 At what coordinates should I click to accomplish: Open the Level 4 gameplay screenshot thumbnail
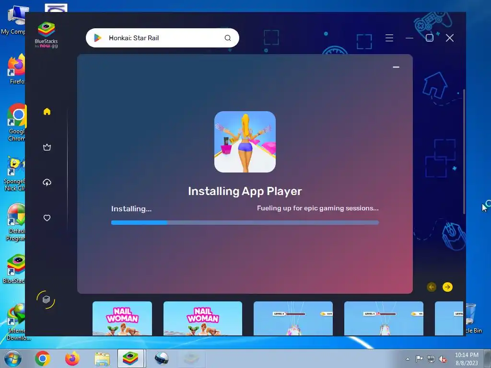click(x=293, y=318)
